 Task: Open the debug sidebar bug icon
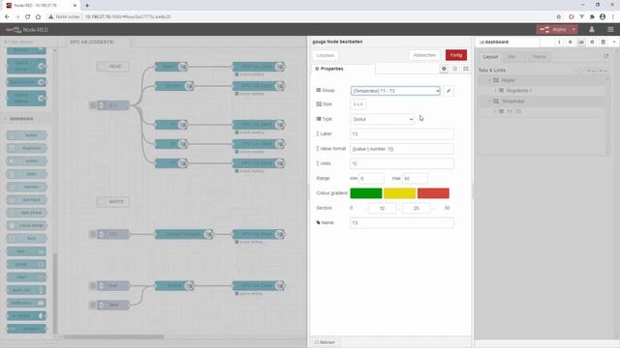[x=570, y=42]
